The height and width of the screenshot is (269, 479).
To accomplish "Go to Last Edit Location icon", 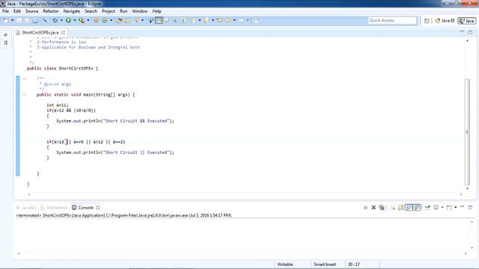I will 219,20.
